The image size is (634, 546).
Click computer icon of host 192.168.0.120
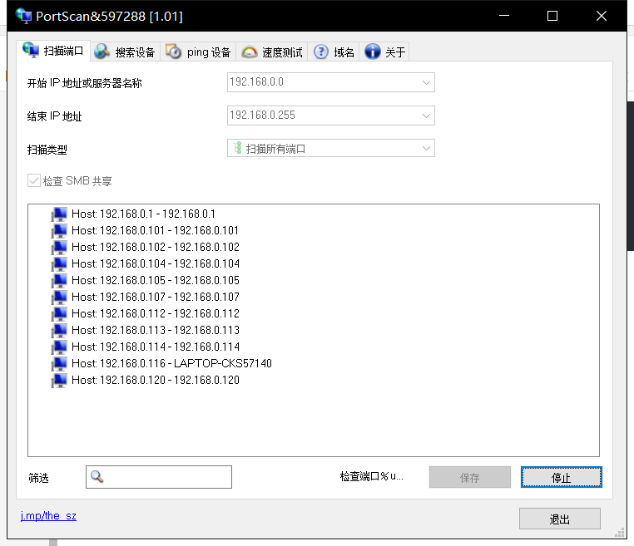click(x=59, y=381)
